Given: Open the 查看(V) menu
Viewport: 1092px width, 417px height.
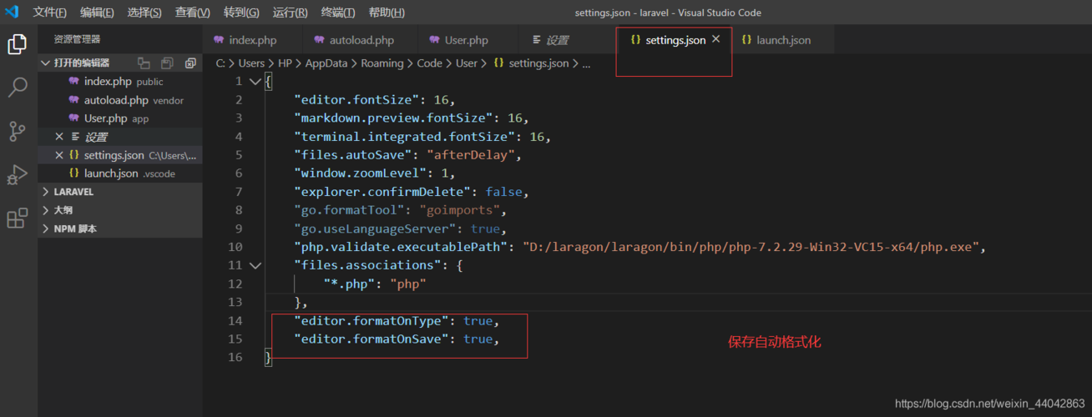Looking at the screenshot, I should point(192,13).
